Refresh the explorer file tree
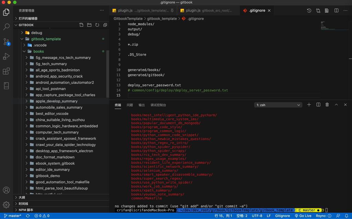The height and width of the screenshot is (219, 352). (97, 25)
